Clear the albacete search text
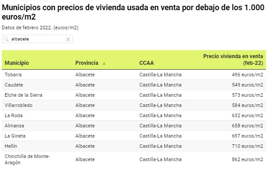This screenshot has width=270, height=170. coord(68,39)
